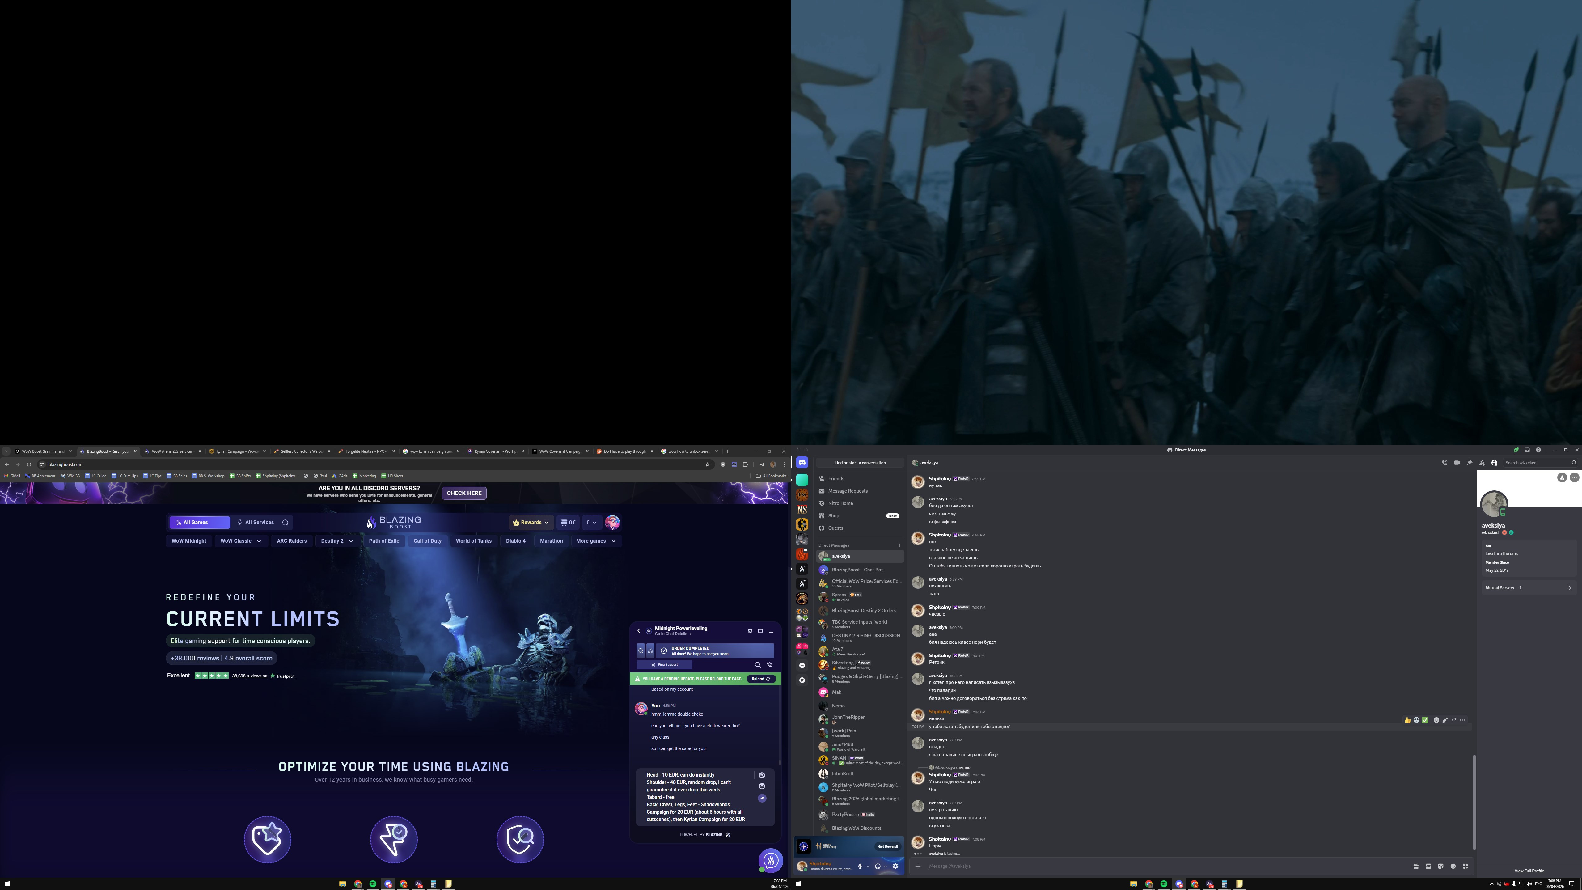Open Windows notification center in tray

click(x=1572, y=884)
